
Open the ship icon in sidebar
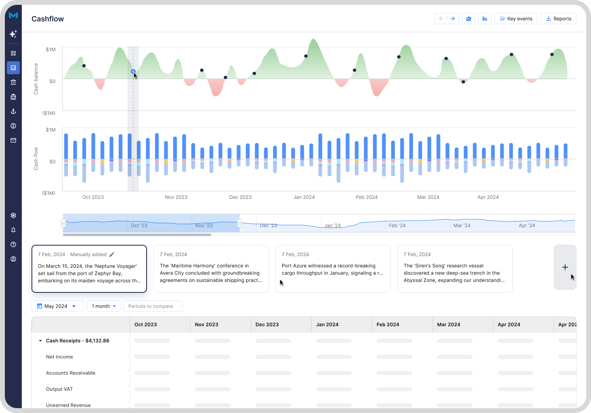[13, 97]
